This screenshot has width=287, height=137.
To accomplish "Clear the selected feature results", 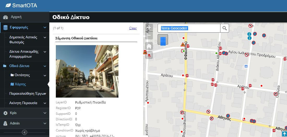I will tap(133, 28).
